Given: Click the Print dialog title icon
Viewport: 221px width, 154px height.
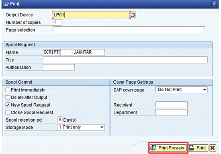Looking at the screenshot, I should [6, 4].
